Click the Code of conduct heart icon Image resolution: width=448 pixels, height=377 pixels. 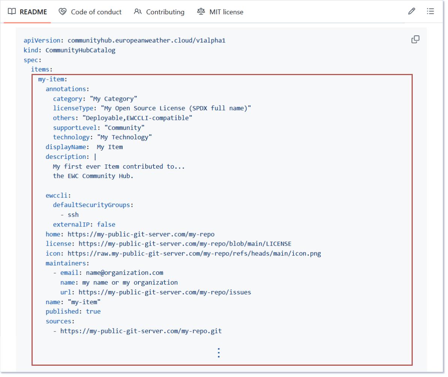pos(63,12)
